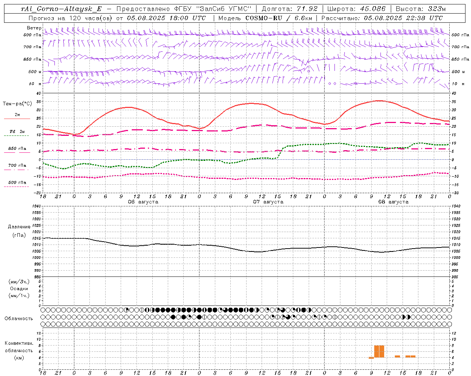The width and height of the screenshot is (471, 376).
Task: Click the (мм/1ч.) precipitation unit label
Action: [x=19, y=296]
